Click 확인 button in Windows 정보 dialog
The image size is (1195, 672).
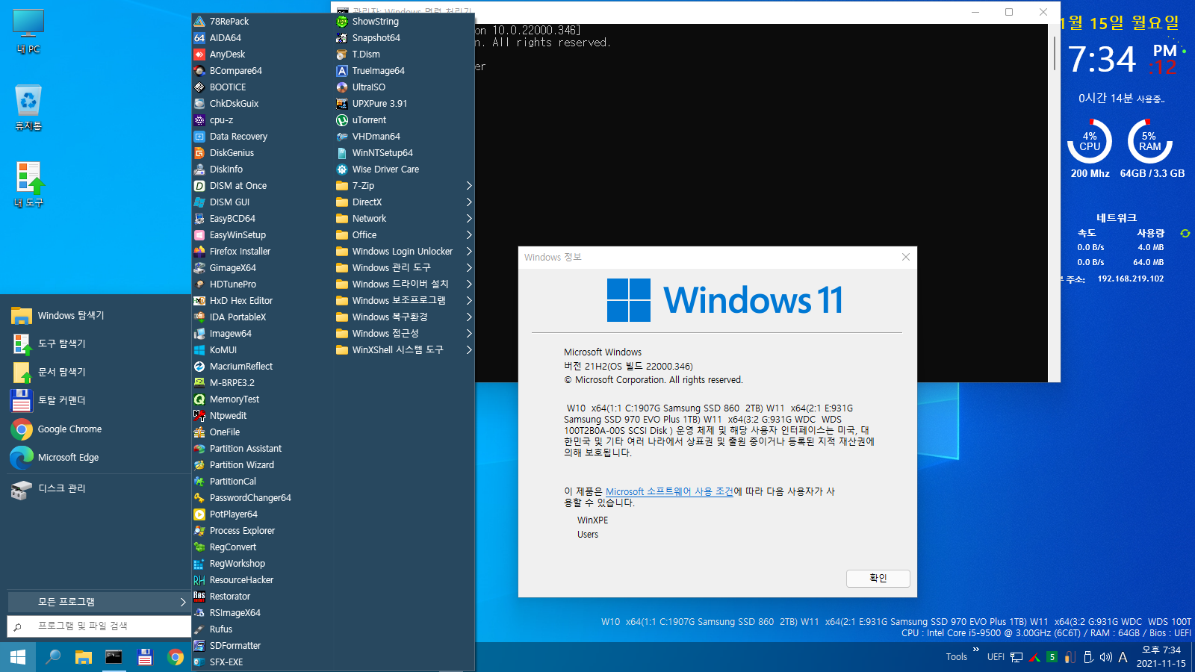tap(878, 579)
